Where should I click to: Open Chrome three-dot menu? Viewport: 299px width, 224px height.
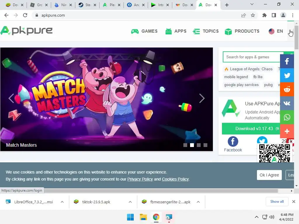pyautogui.click(x=293, y=15)
